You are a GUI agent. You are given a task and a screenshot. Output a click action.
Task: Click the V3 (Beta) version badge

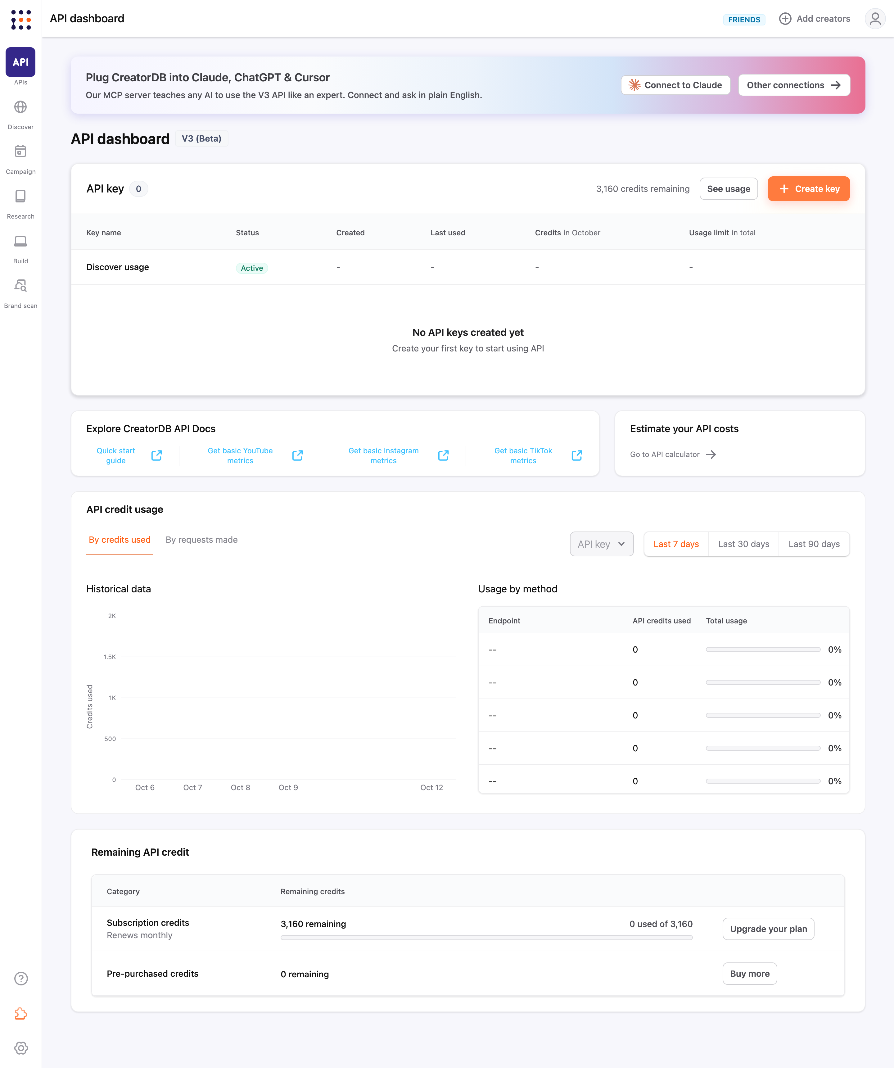click(x=201, y=138)
